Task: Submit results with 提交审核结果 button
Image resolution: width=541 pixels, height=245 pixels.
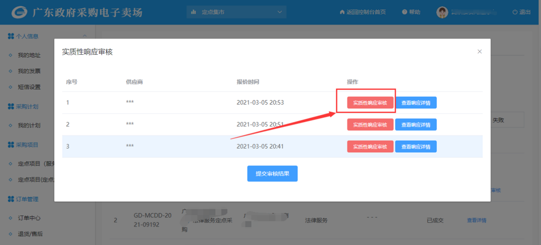Action: (x=272, y=174)
